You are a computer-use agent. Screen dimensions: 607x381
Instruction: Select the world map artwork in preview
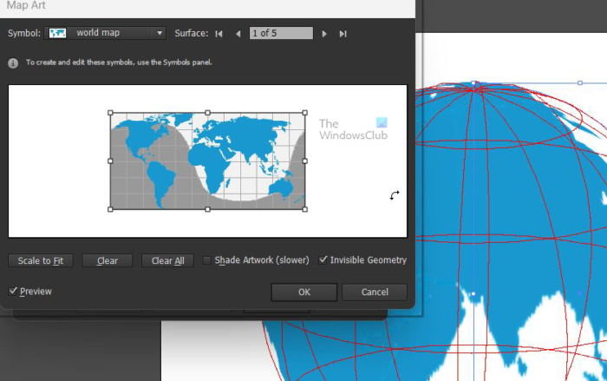[207, 161]
